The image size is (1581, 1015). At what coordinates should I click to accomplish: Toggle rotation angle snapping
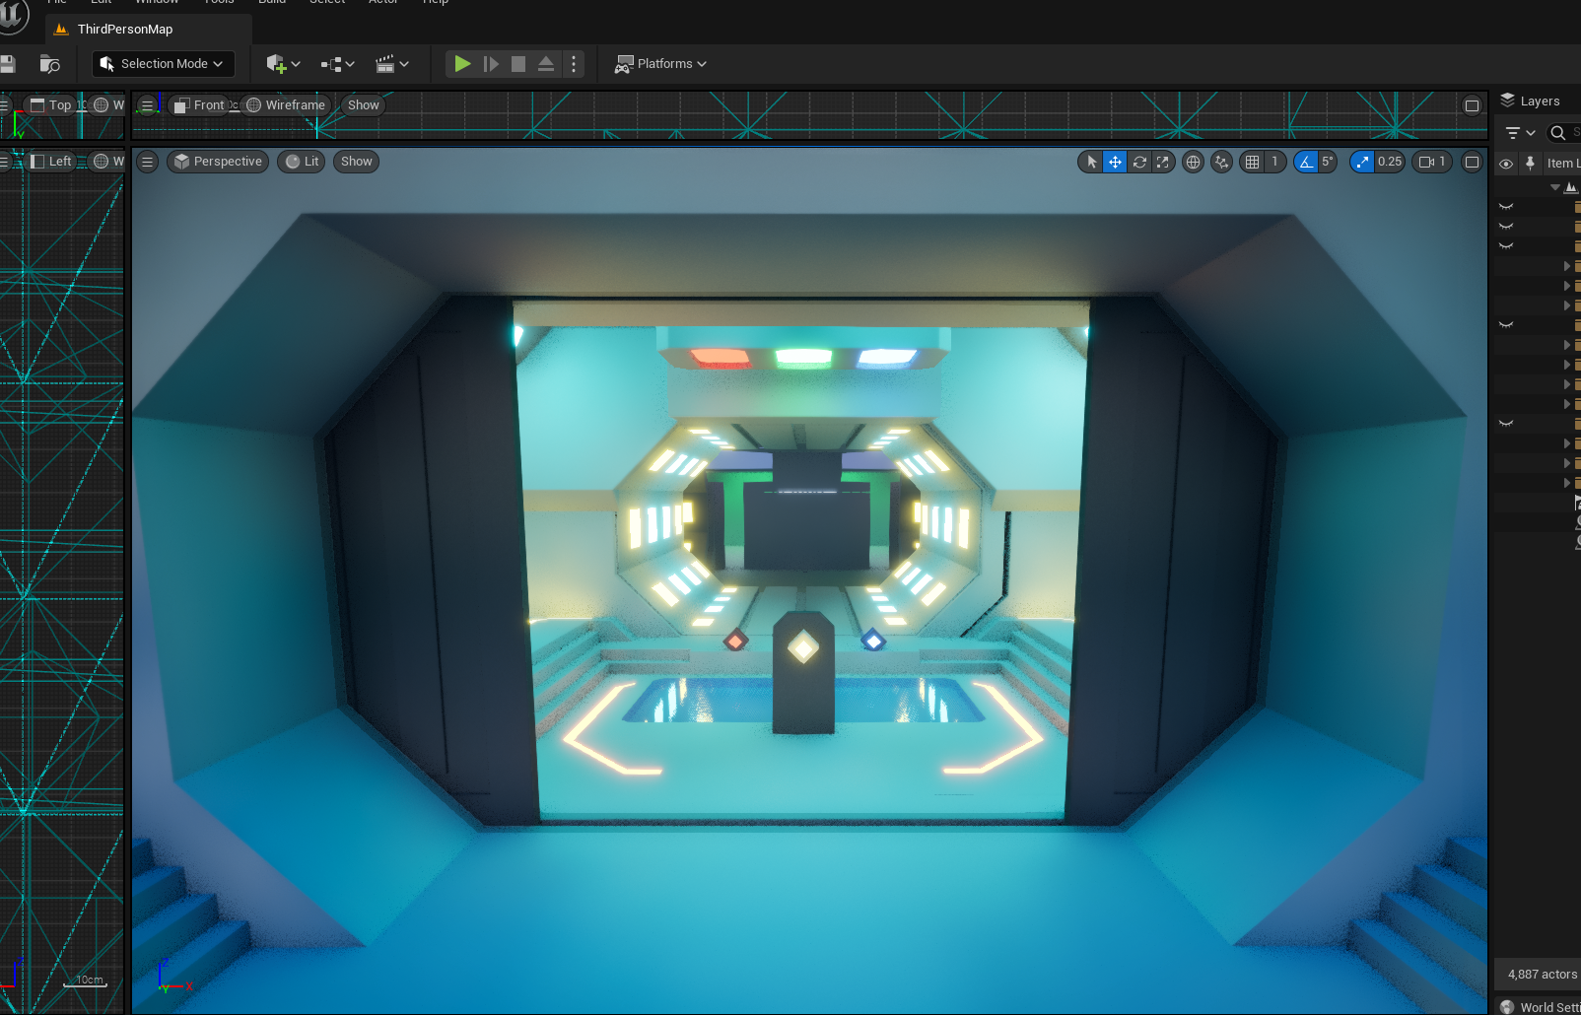tap(1306, 162)
